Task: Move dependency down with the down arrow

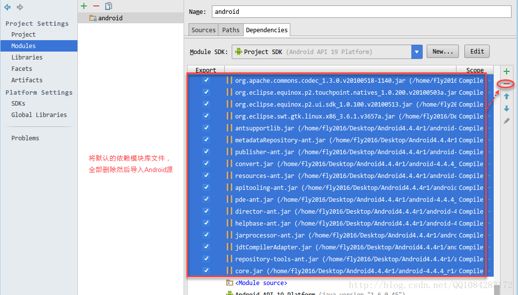Action: click(507, 109)
